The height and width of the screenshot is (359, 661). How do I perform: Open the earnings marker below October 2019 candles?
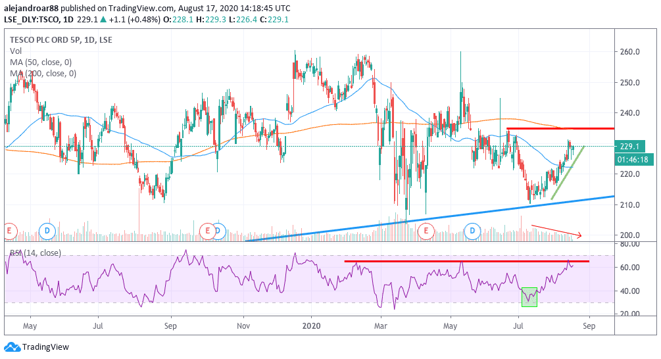click(x=207, y=231)
